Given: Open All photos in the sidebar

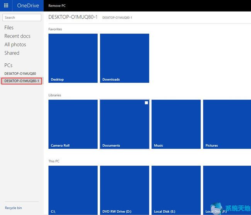Looking at the screenshot, I should coord(15,45).
